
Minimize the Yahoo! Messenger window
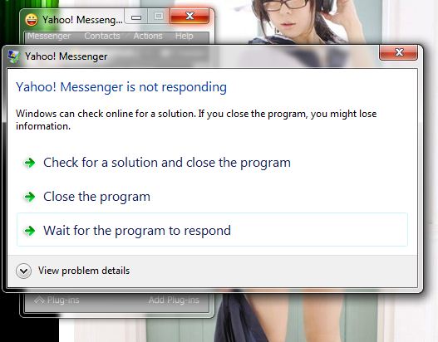point(136,17)
